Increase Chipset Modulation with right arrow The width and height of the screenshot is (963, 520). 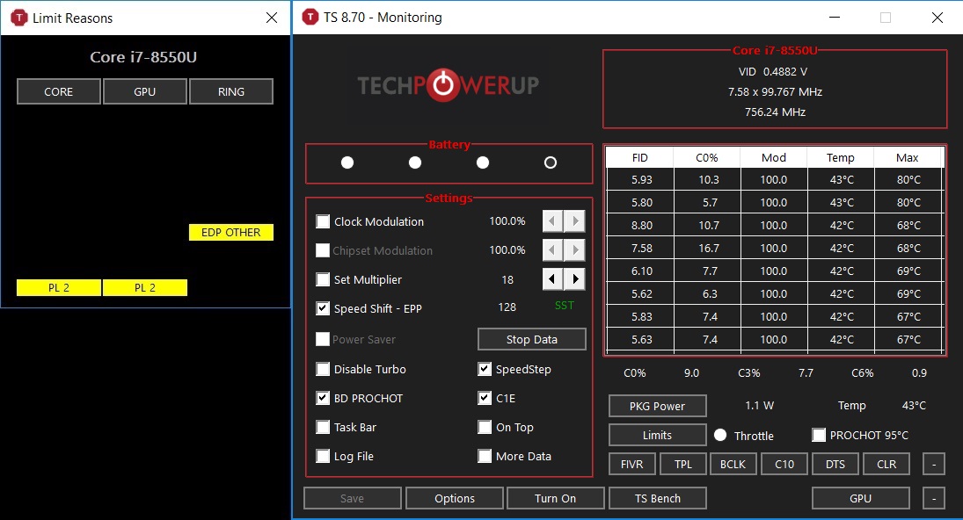(x=575, y=249)
